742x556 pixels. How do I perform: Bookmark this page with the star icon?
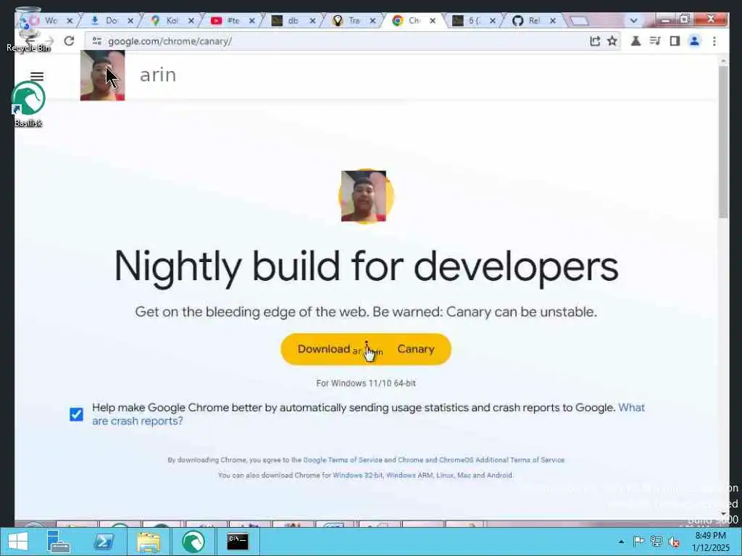(x=612, y=41)
